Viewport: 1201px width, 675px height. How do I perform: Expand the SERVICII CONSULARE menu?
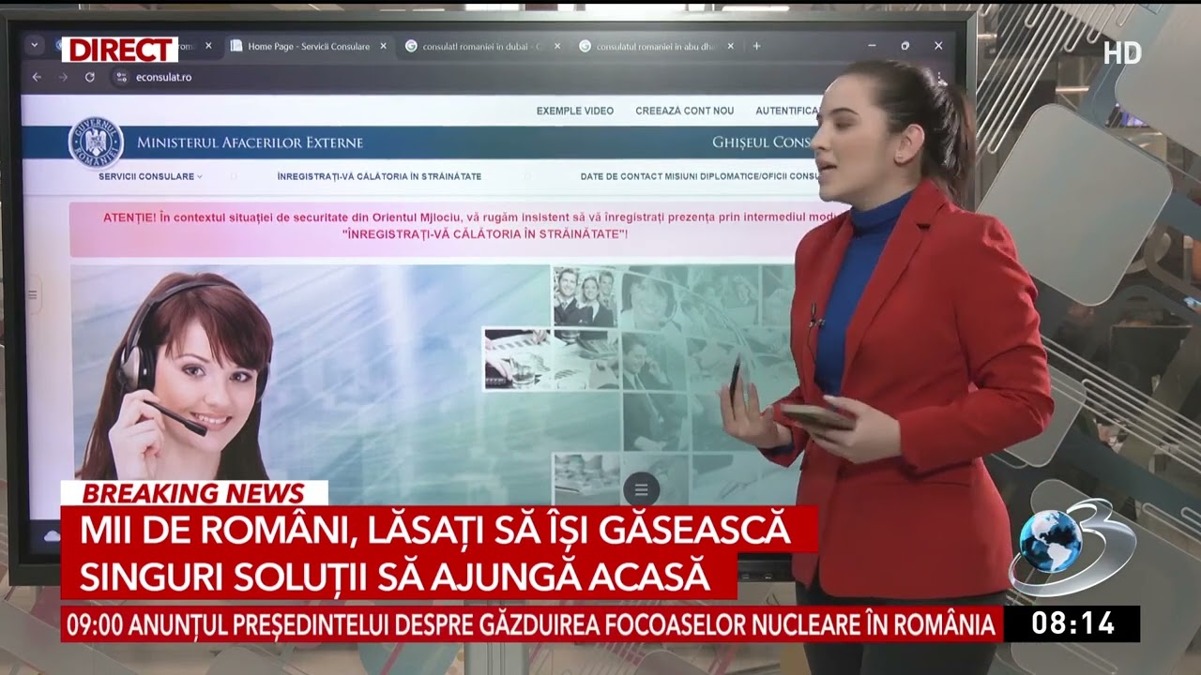point(150,176)
